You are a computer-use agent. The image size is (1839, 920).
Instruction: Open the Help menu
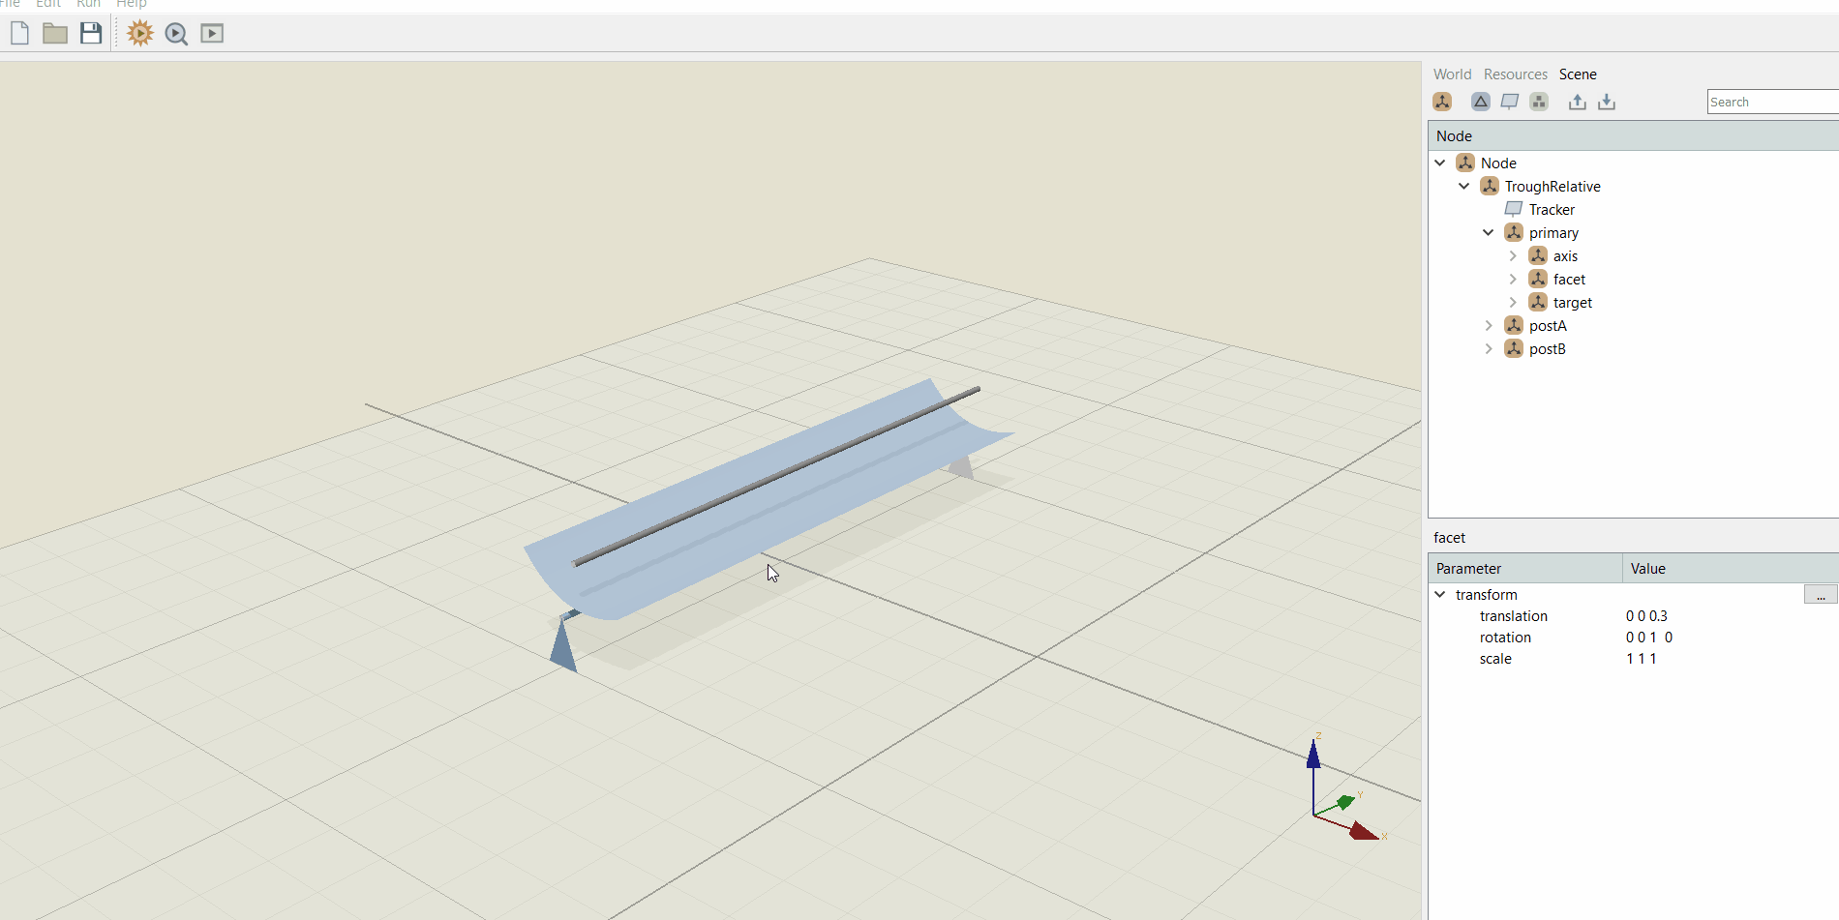(132, 4)
